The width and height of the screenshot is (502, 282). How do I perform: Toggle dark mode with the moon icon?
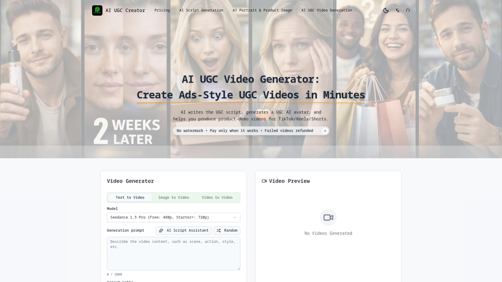pos(386,10)
